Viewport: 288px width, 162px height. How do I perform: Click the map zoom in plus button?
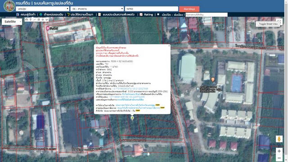pyautogui.click(x=279, y=151)
